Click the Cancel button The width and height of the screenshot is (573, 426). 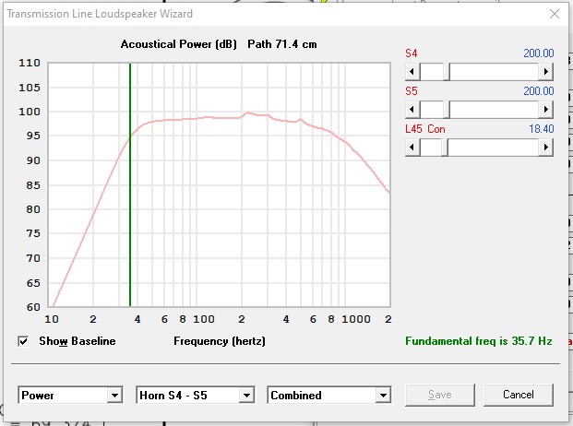pyautogui.click(x=519, y=395)
